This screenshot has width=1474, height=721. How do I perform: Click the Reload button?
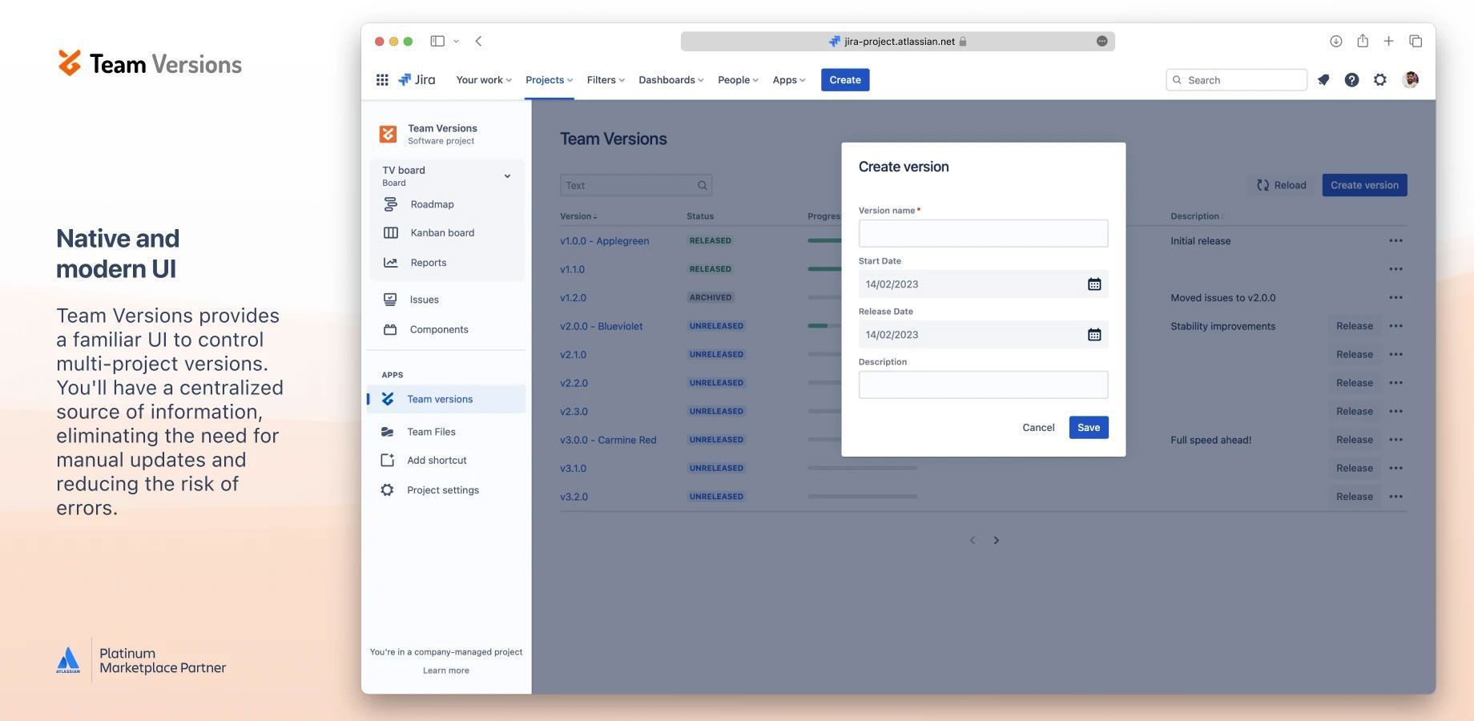[1281, 185]
